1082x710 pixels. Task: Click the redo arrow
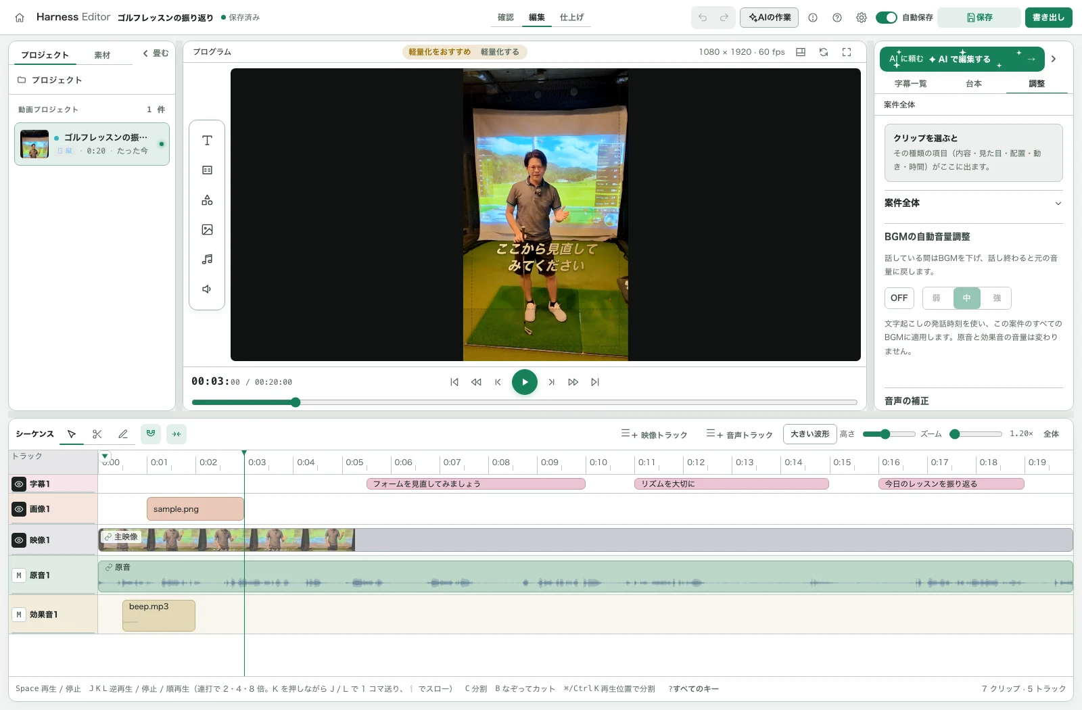[724, 18]
